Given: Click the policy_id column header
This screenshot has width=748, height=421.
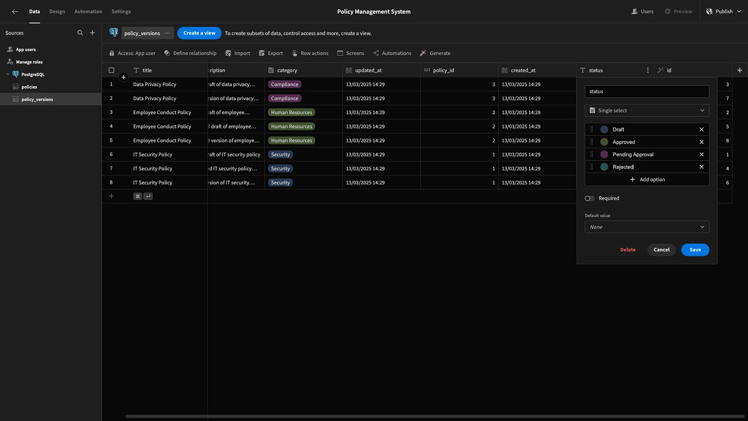Looking at the screenshot, I should click(x=459, y=70).
